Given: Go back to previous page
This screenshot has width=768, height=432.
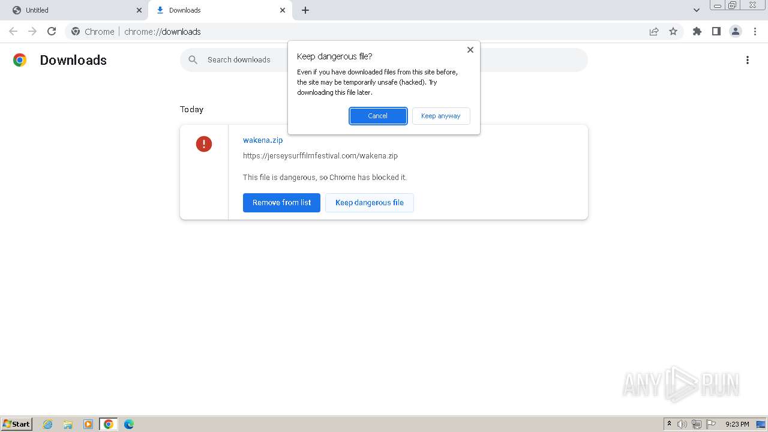Looking at the screenshot, I should click(13, 31).
